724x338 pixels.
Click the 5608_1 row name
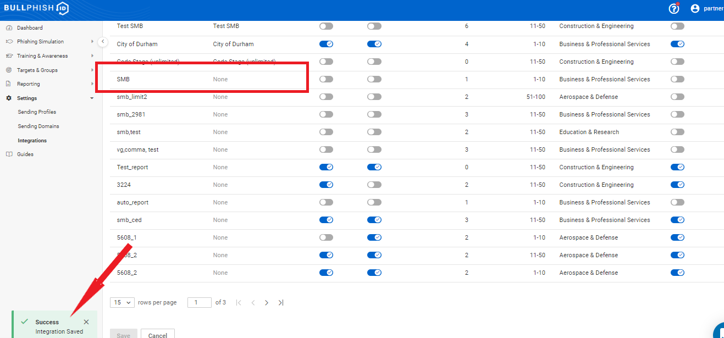click(126, 237)
